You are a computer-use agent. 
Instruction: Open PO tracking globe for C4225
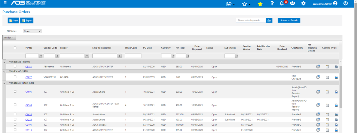[x=318, y=119]
